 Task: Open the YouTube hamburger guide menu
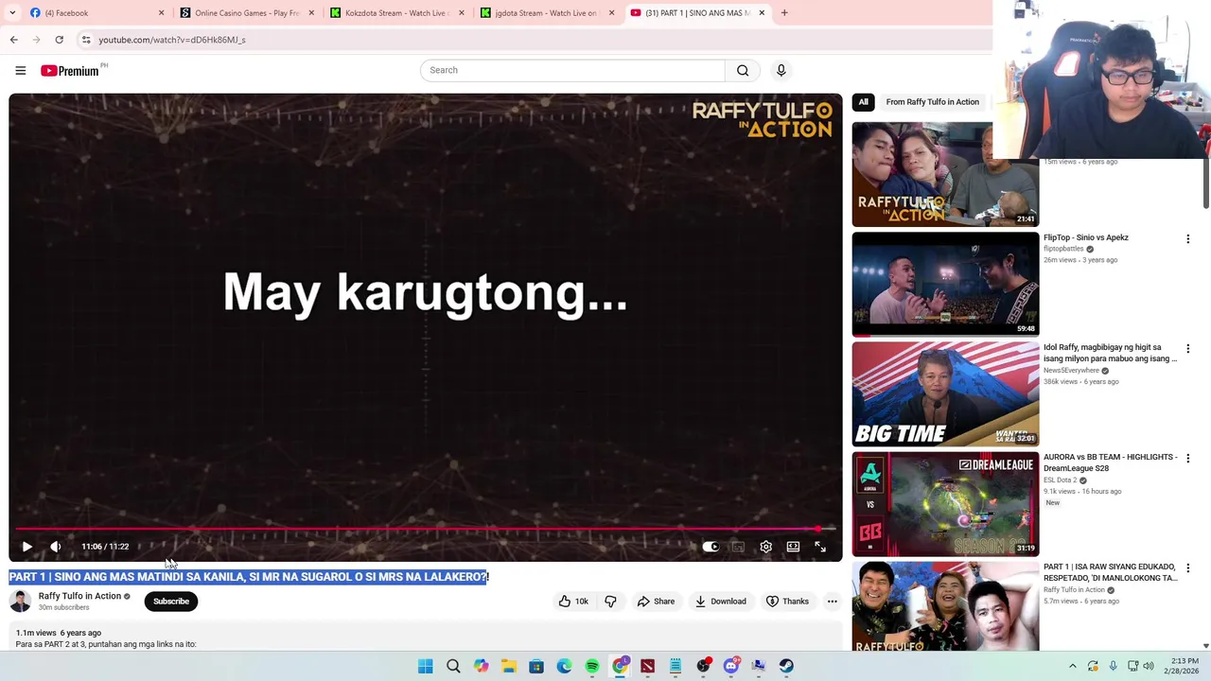pos(20,70)
